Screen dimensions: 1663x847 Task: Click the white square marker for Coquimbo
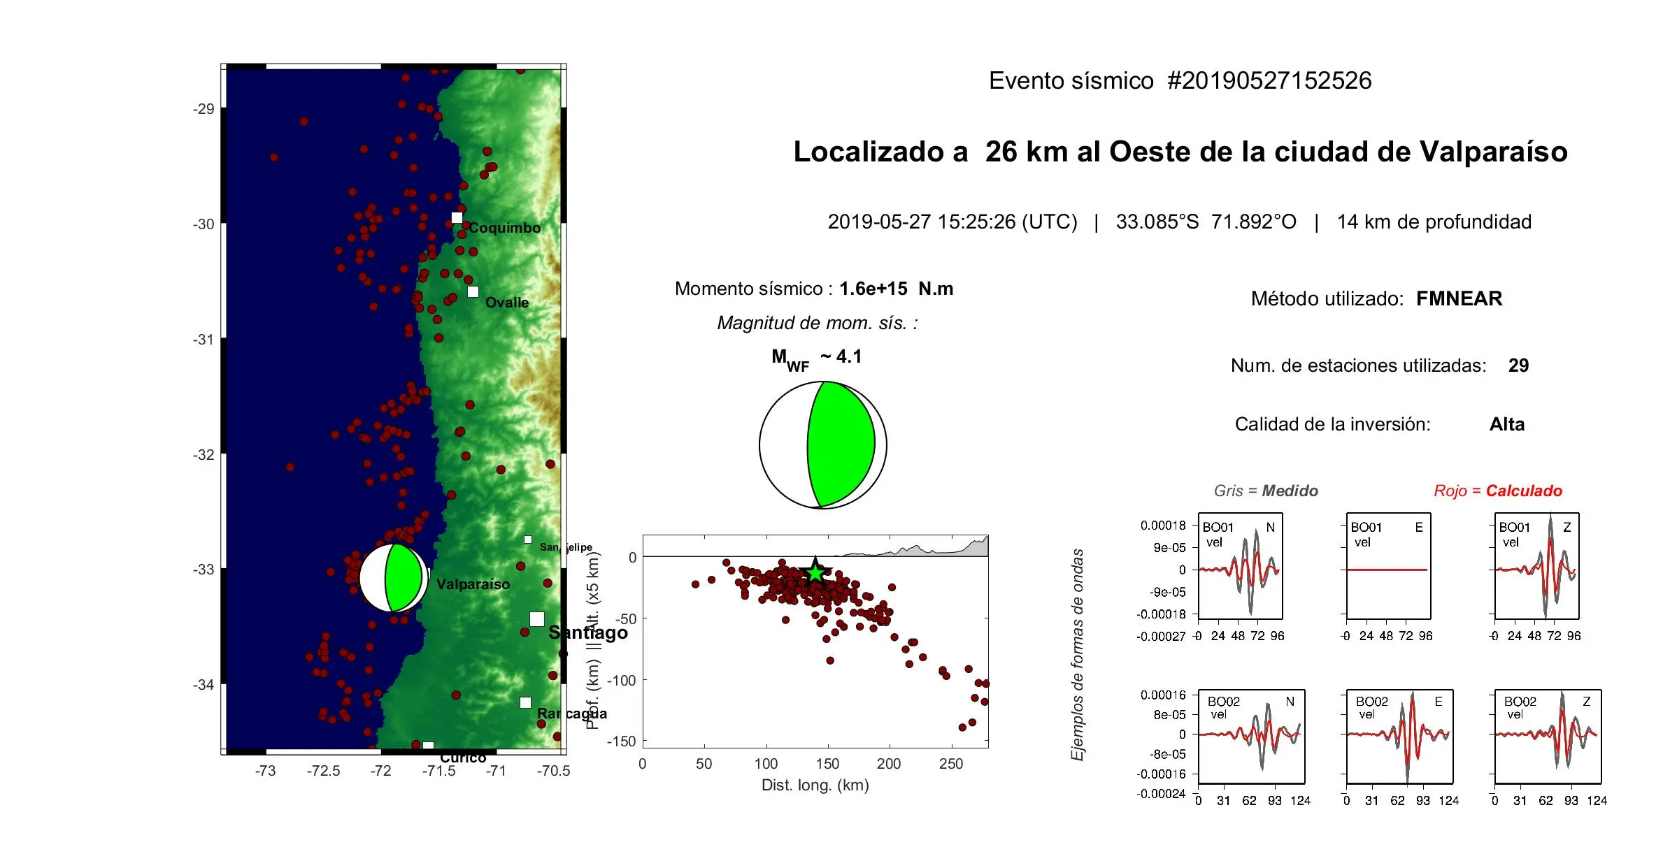click(457, 218)
